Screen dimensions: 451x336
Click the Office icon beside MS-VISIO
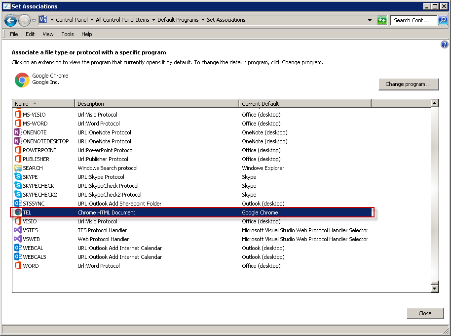(x=18, y=114)
